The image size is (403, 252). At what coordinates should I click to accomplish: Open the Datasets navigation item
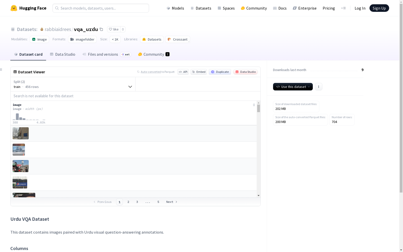pos(201,8)
